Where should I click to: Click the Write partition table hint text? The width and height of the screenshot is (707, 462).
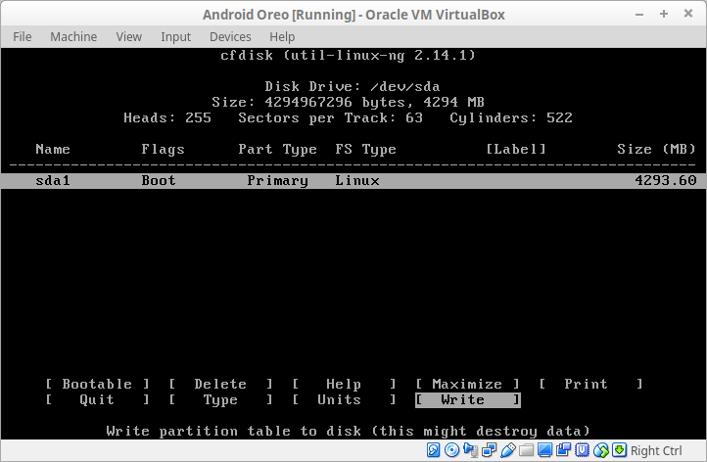click(348, 432)
